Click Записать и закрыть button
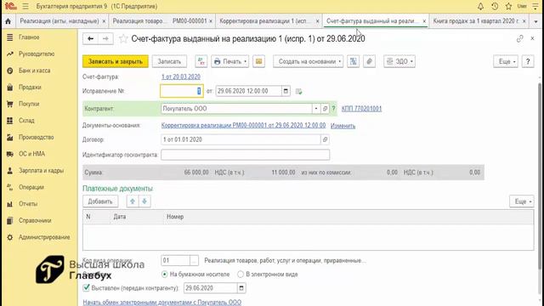 (116, 61)
